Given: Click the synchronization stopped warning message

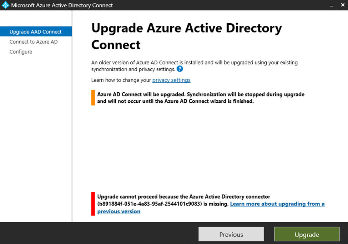Looking at the screenshot, I should click(201, 98).
